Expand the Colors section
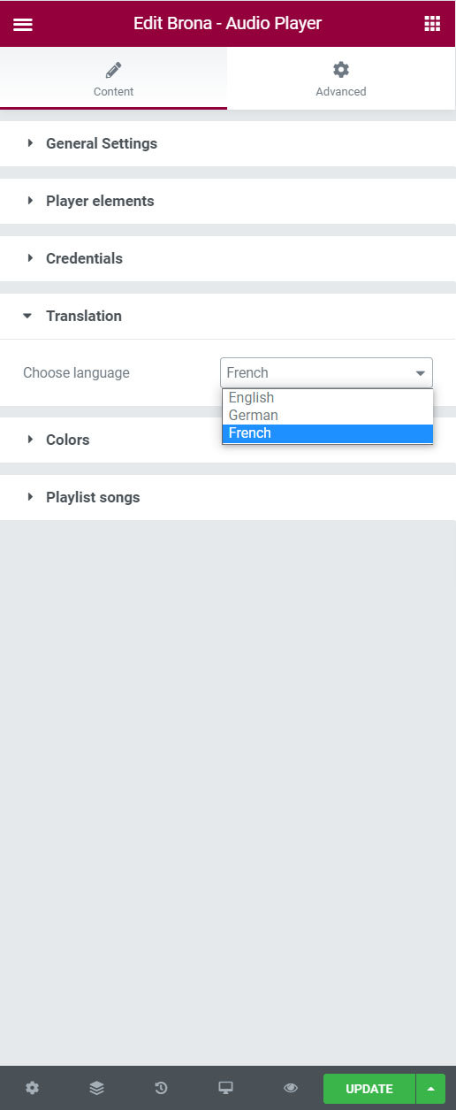Screen dimensions: 456x1110 [x=228, y=440]
